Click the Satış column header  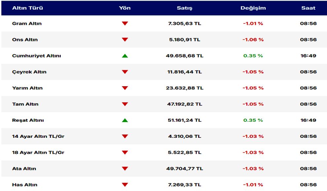(184, 8)
